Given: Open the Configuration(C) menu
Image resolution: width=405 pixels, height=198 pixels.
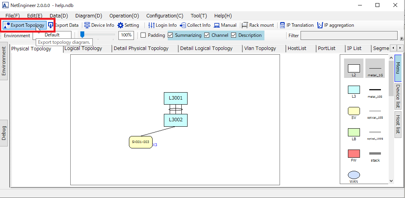Looking at the screenshot, I should tap(165, 16).
